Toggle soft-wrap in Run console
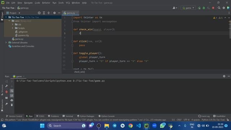 click(12, 91)
